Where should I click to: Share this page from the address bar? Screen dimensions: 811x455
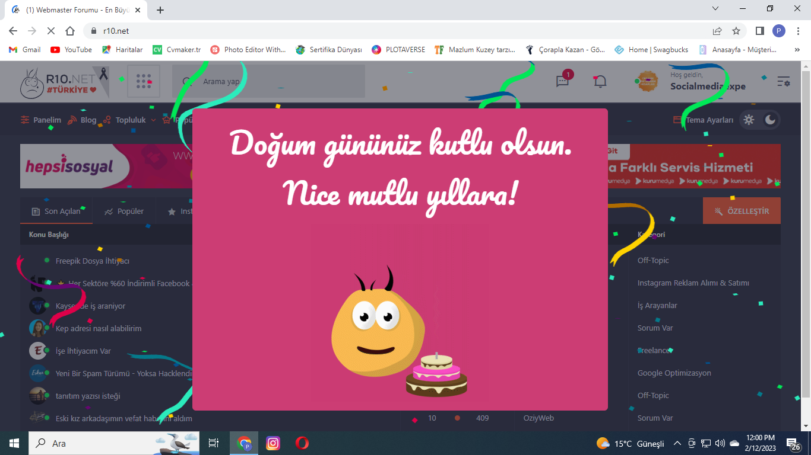click(717, 31)
